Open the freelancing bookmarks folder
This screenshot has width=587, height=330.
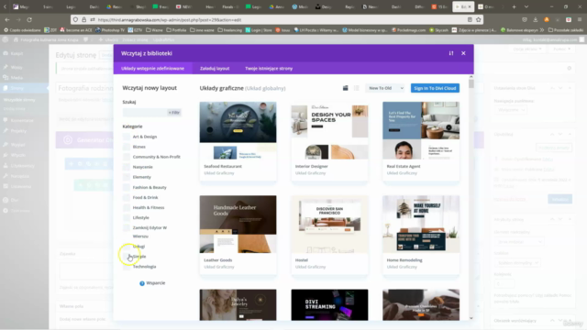coord(230,30)
